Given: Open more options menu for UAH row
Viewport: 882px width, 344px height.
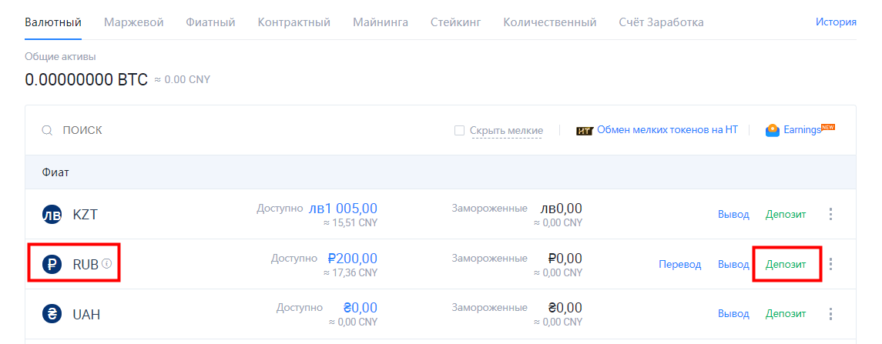Looking at the screenshot, I should pos(831,314).
